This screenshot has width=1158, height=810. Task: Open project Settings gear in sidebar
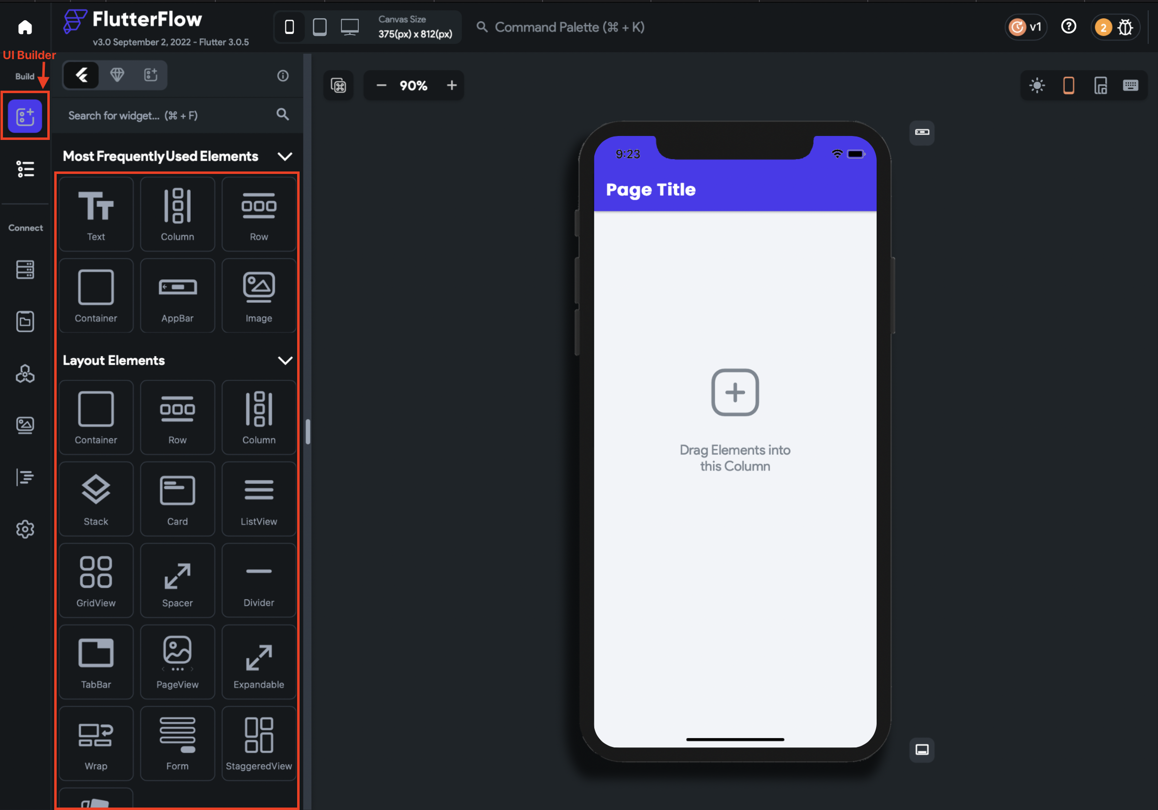click(25, 529)
